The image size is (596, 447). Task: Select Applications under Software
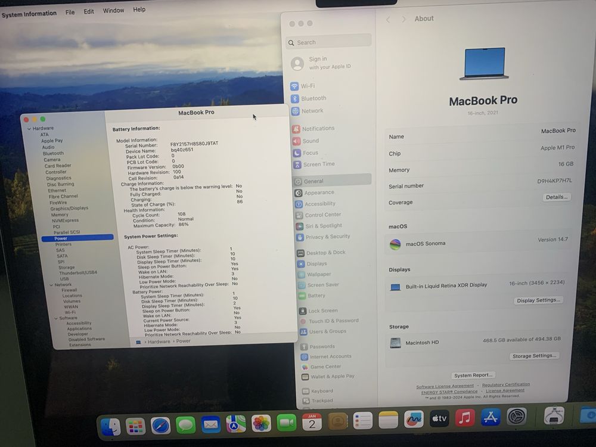79,328
